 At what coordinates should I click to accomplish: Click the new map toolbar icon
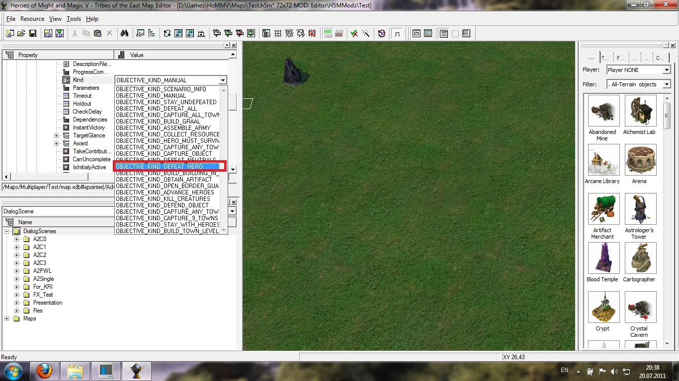click(x=10, y=33)
